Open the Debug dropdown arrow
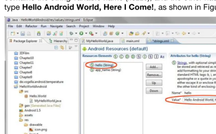216x134 pixels. [76, 33]
